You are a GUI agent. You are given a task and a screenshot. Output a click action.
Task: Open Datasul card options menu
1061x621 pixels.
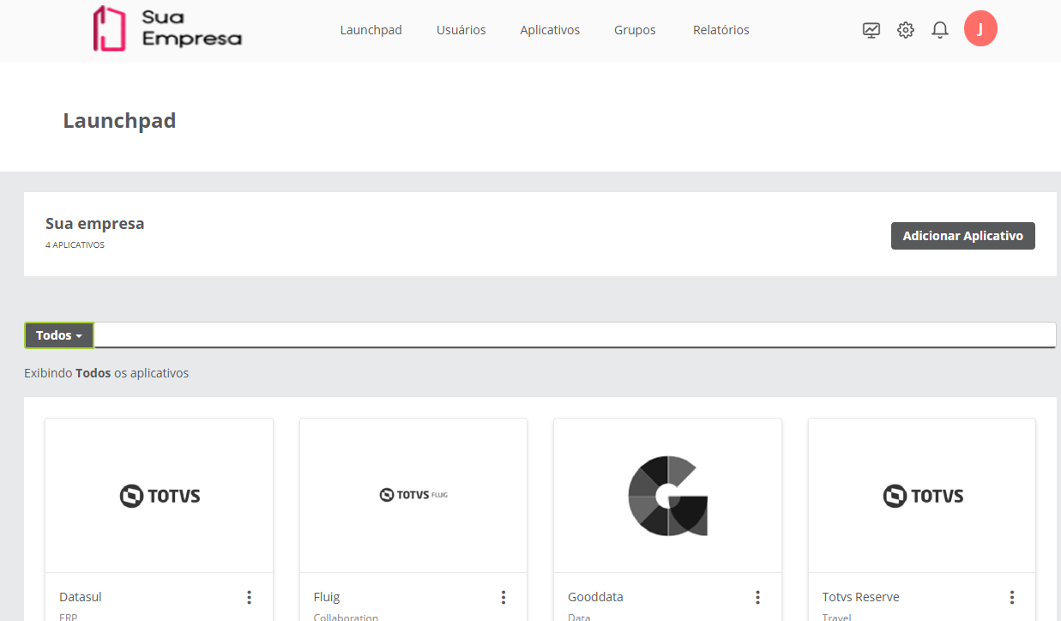(x=249, y=597)
